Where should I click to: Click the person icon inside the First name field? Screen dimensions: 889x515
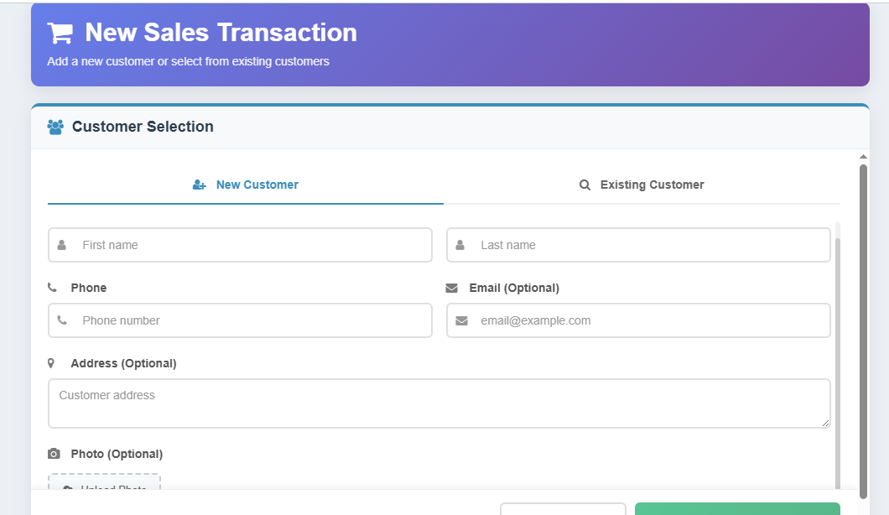(62, 245)
